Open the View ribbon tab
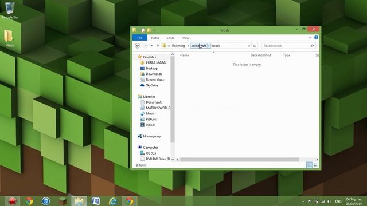Screen dimensions: 367x206 click(x=186, y=38)
